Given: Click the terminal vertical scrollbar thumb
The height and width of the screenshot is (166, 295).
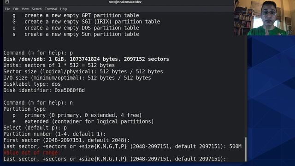Looking at the screenshot, I should [x=246, y=149].
